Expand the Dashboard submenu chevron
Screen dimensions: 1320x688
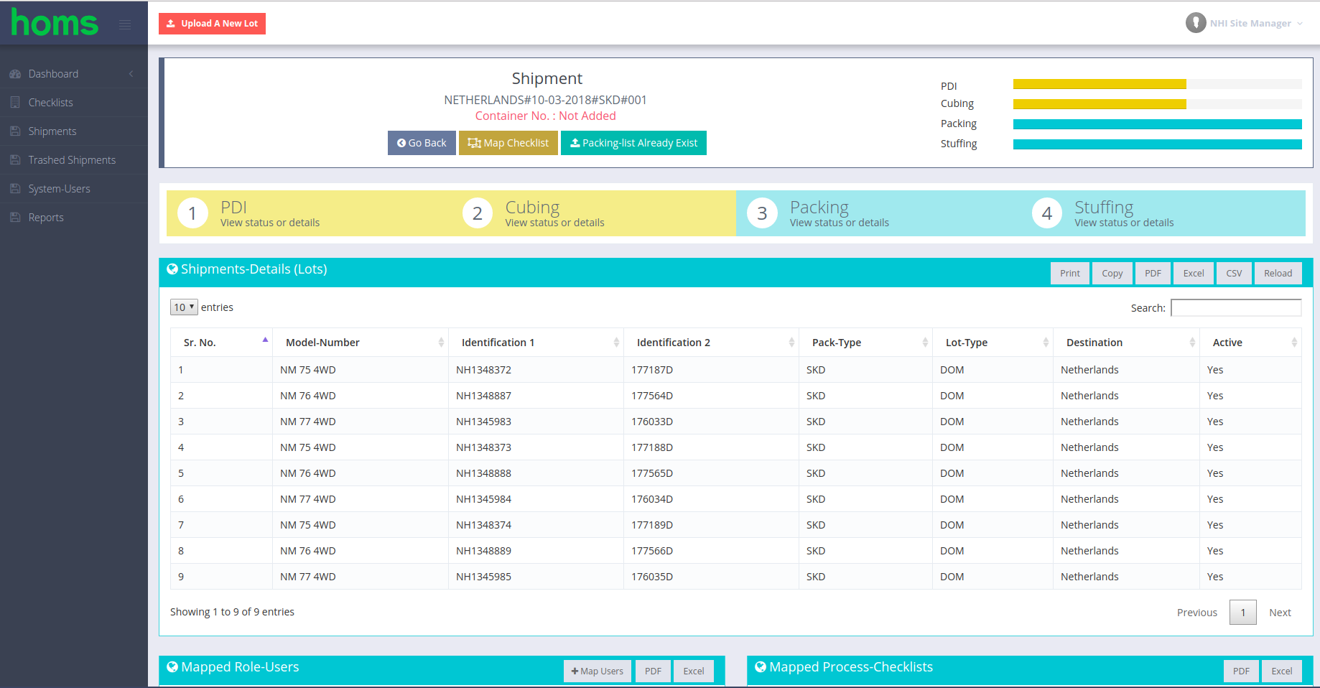pyautogui.click(x=131, y=74)
